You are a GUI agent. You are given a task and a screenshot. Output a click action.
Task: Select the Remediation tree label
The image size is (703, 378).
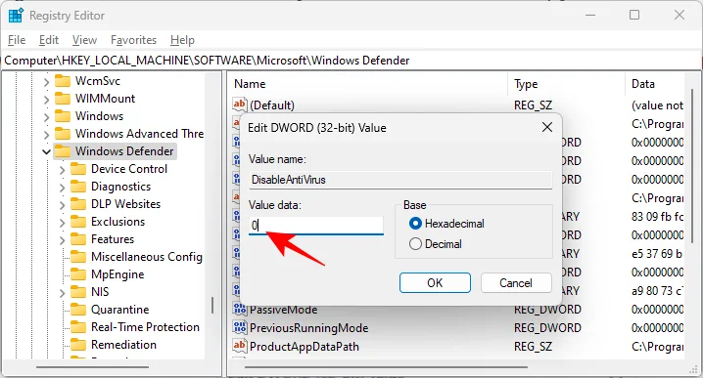click(x=123, y=345)
